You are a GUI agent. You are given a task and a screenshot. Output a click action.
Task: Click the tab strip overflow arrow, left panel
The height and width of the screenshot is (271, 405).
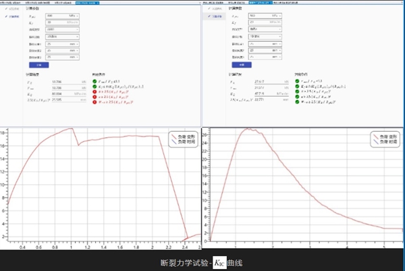200,3
